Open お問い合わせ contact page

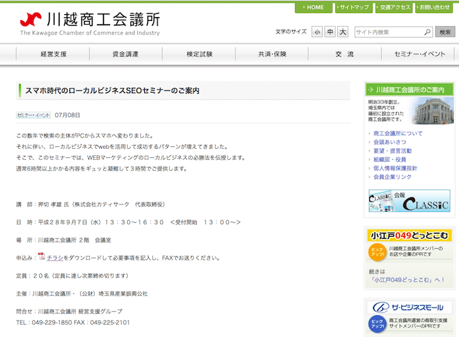pyautogui.click(x=435, y=7)
